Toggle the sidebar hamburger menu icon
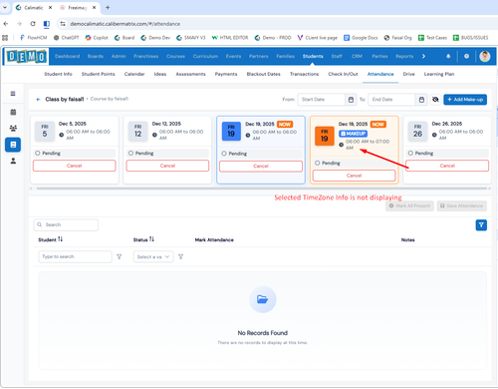Screen dimensions: 498x389 tap(13, 94)
